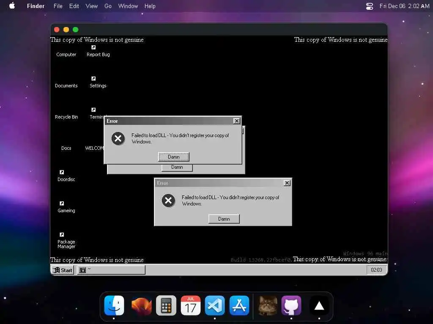Open the orange macOS Ventura dock icon

tap(141, 305)
